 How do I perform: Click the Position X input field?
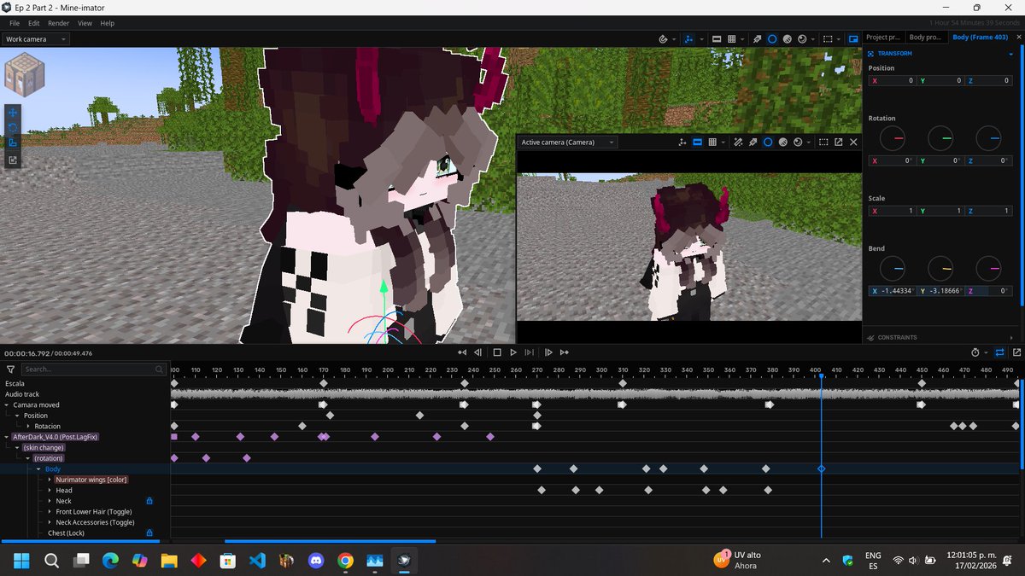[892, 81]
